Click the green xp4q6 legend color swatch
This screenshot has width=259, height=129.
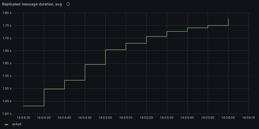(x=6, y=124)
